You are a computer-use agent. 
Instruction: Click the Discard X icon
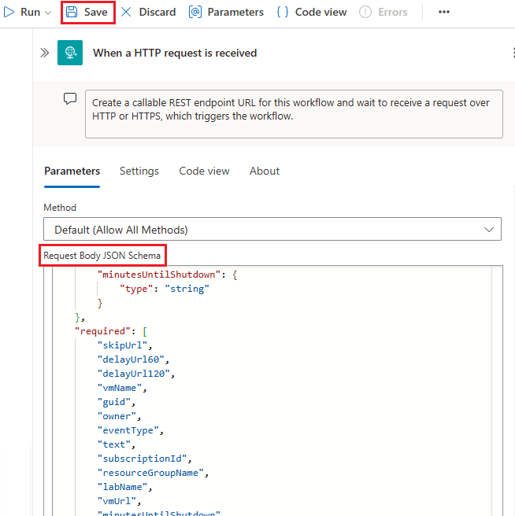coord(126,12)
